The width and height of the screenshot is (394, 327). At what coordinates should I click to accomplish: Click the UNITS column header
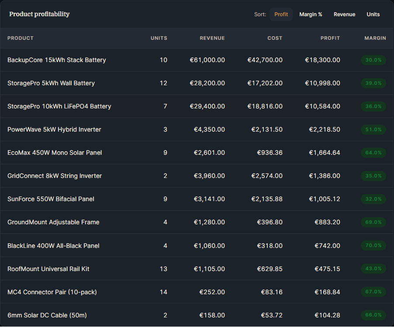(159, 38)
